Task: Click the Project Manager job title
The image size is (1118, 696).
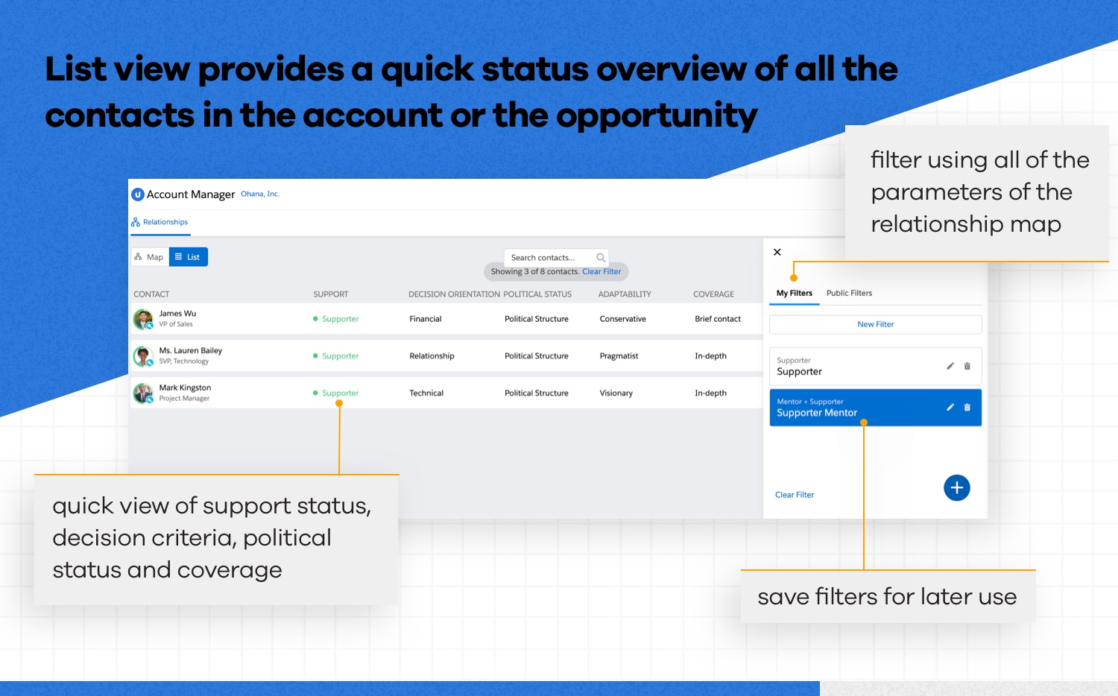Action: click(184, 399)
